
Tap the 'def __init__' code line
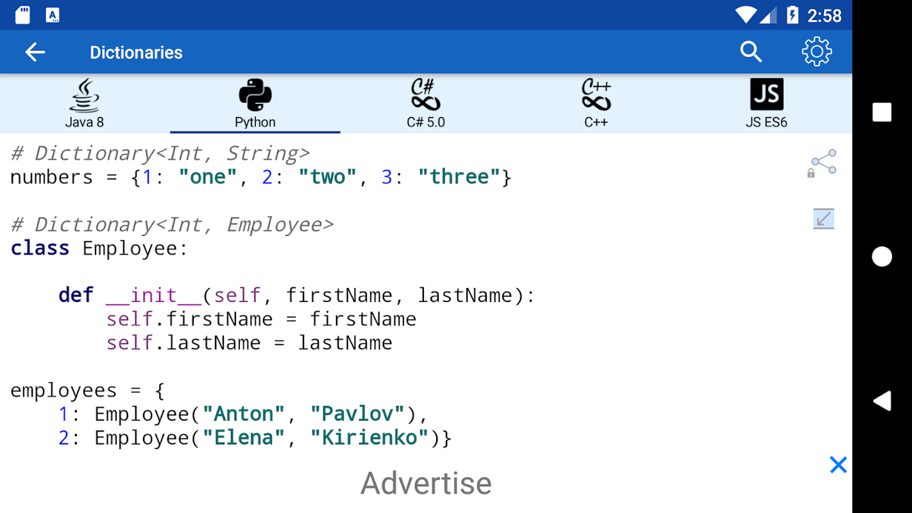click(x=297, y=296)
